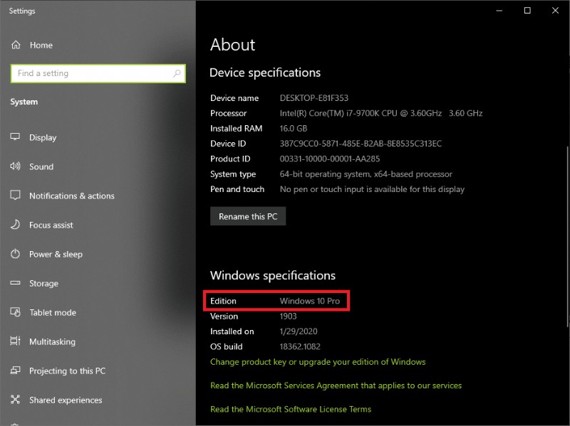Click the Storage drive icon

[x=15, y=282]
